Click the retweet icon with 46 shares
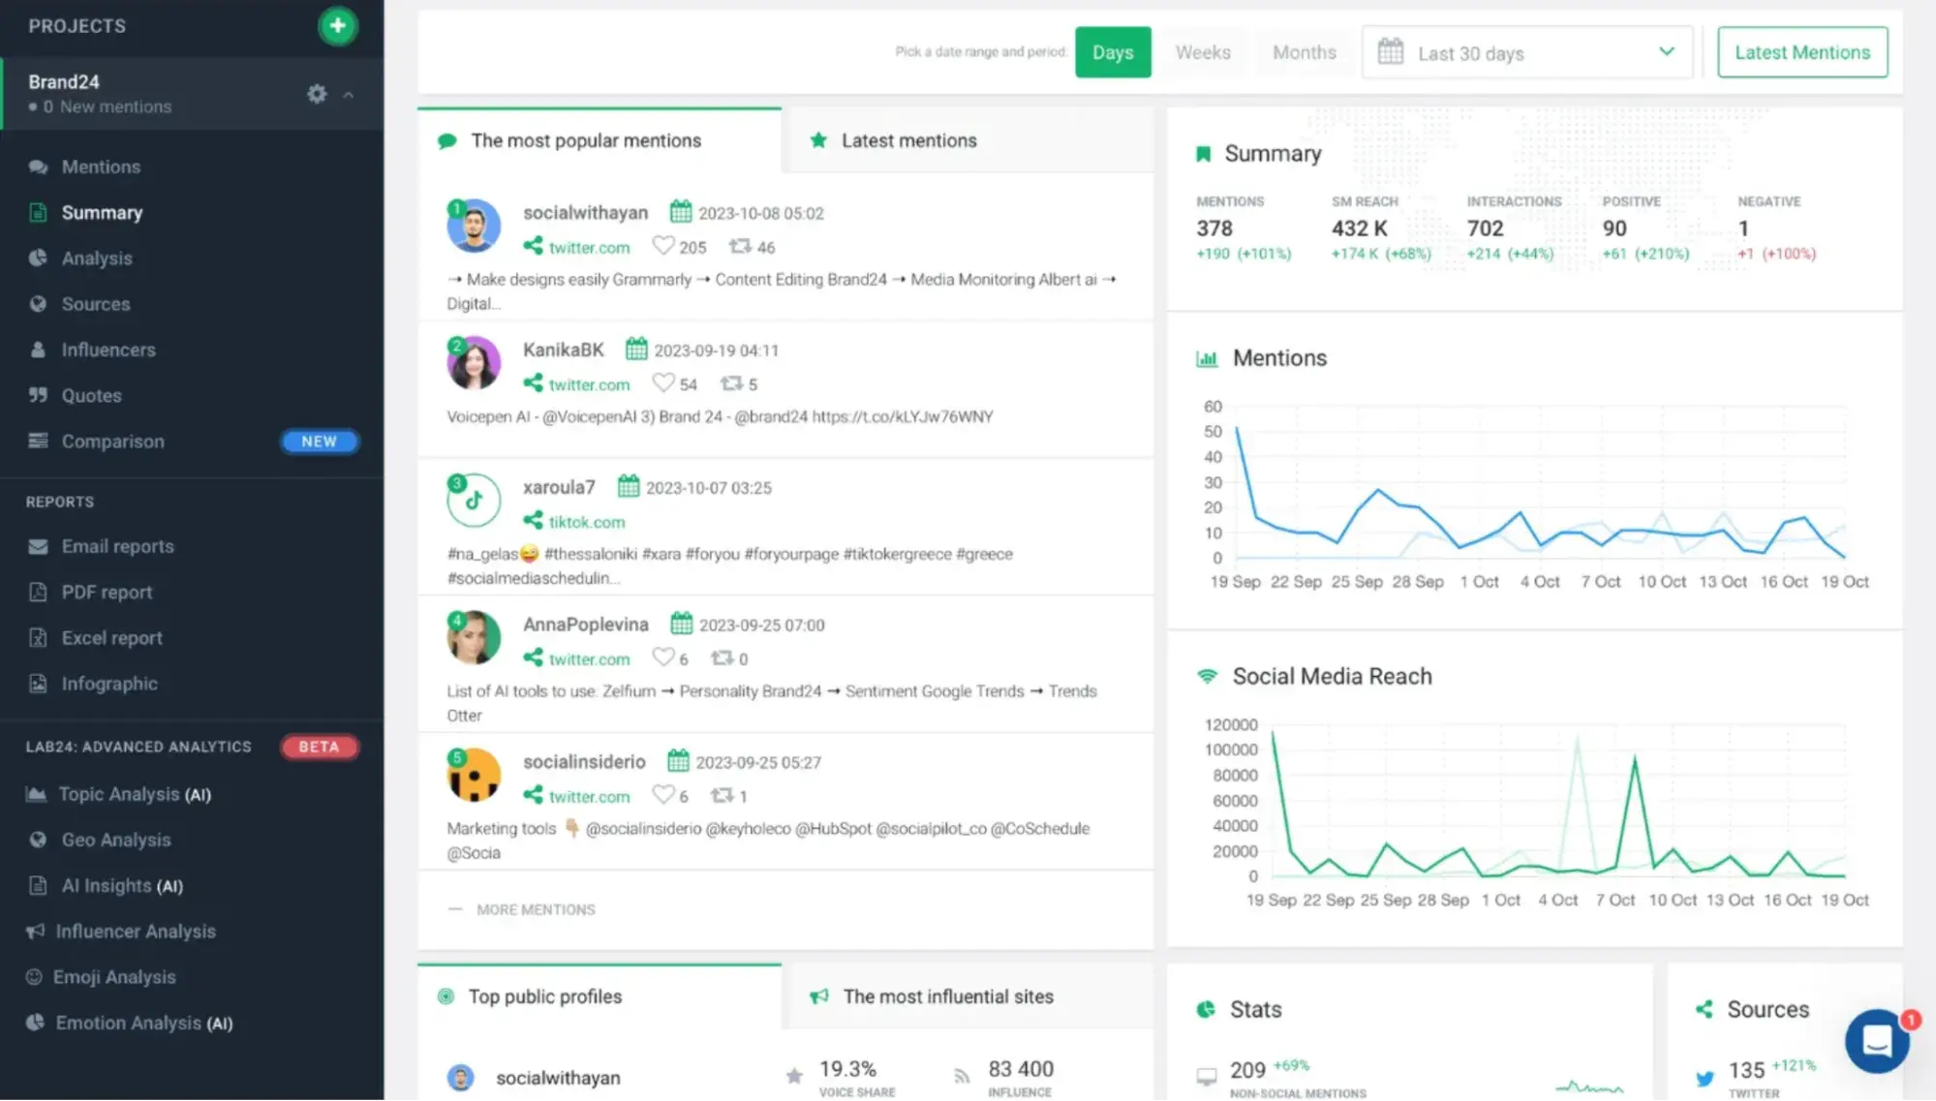The height and width of the screenshot is (1101, 1936). pos(740,246)
